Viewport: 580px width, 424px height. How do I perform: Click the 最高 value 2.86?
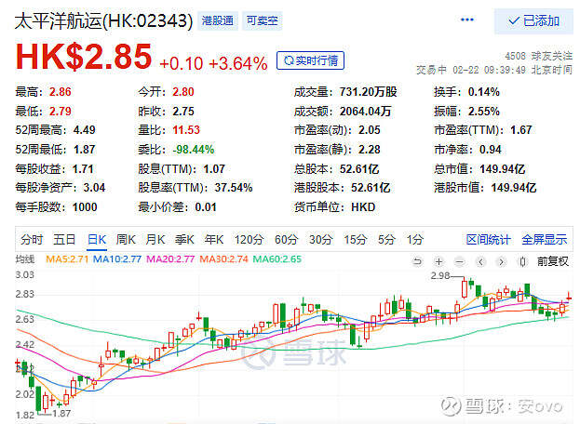tap(61, 92)
